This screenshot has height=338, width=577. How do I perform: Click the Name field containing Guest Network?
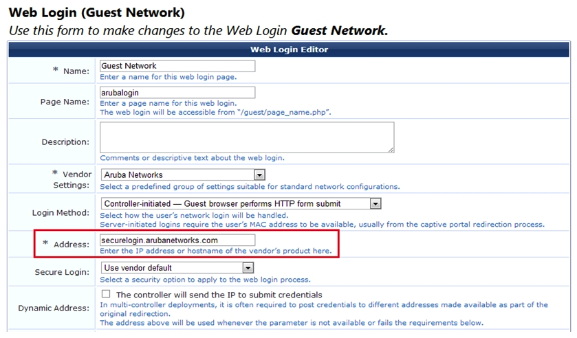point(177,66)
